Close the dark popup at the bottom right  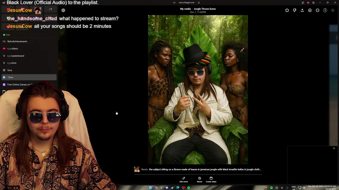[334, 148]
